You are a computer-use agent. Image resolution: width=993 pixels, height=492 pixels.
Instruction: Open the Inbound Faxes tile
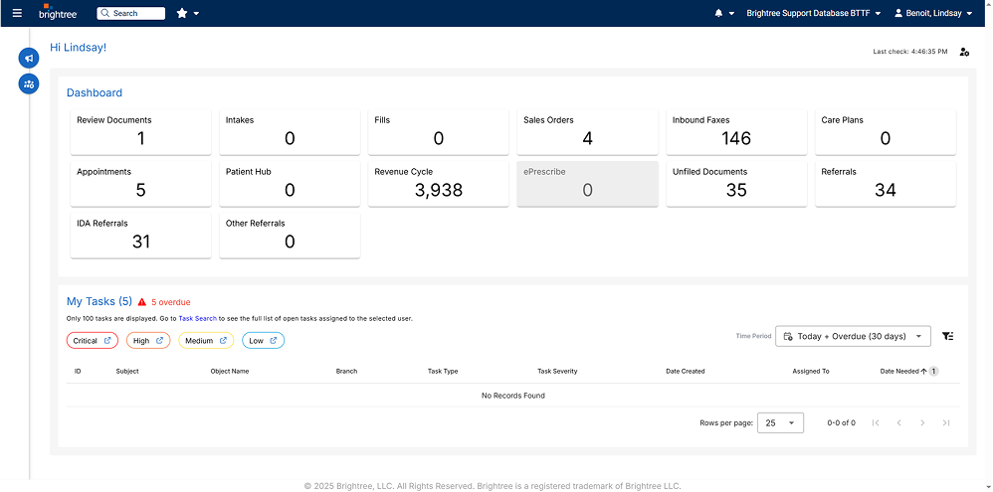[736, 131]
